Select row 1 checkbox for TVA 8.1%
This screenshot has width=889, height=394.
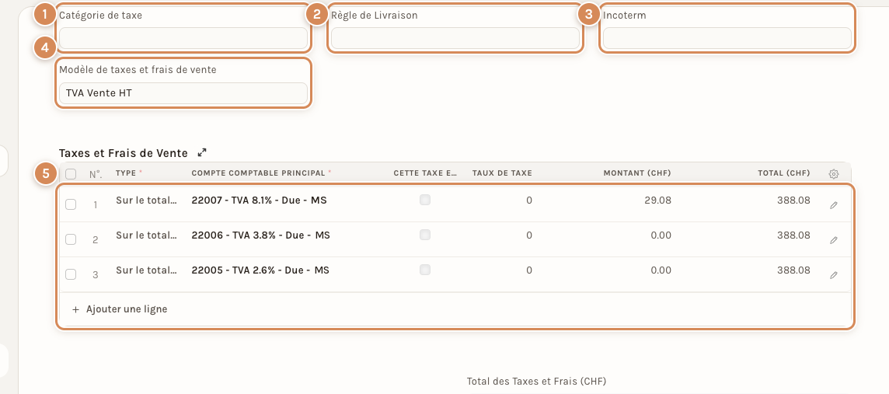click(71, 204)
